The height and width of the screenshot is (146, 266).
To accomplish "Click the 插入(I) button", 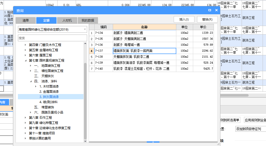I will point(184,19).
